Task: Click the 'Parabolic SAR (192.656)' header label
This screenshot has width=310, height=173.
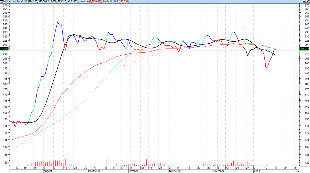Action: (x=116, y=1)
